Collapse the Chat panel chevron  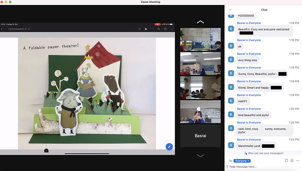click(x=230, y=10)
